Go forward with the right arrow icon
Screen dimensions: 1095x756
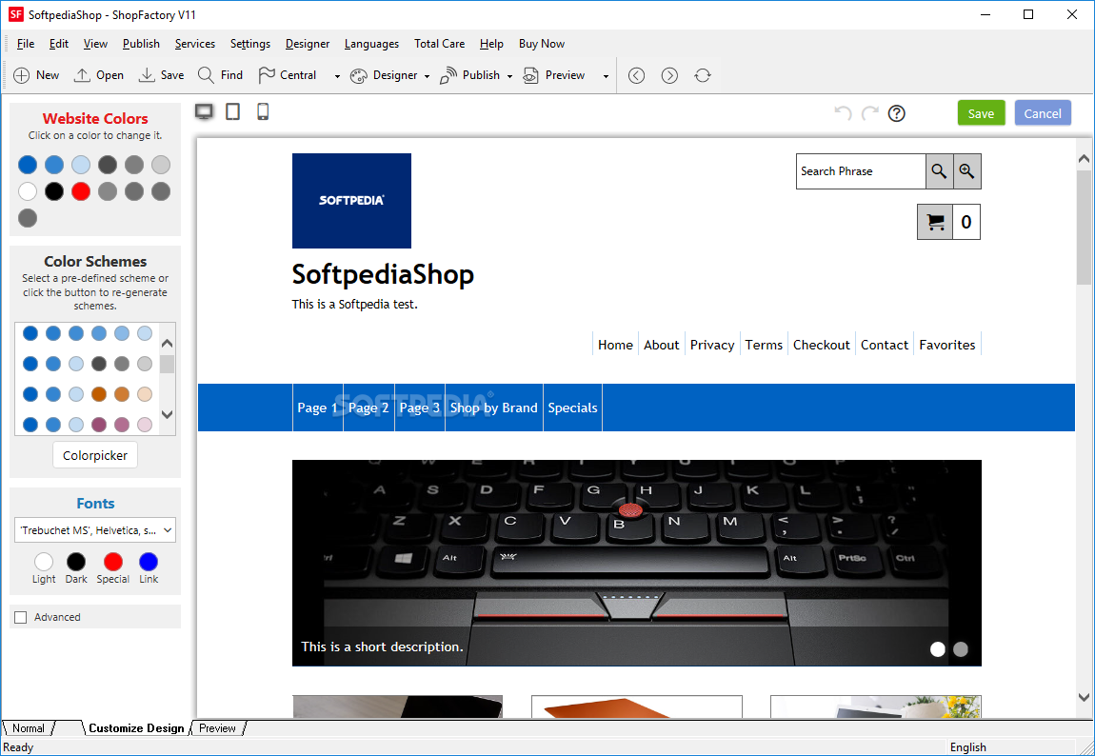[x=669, y=75]
